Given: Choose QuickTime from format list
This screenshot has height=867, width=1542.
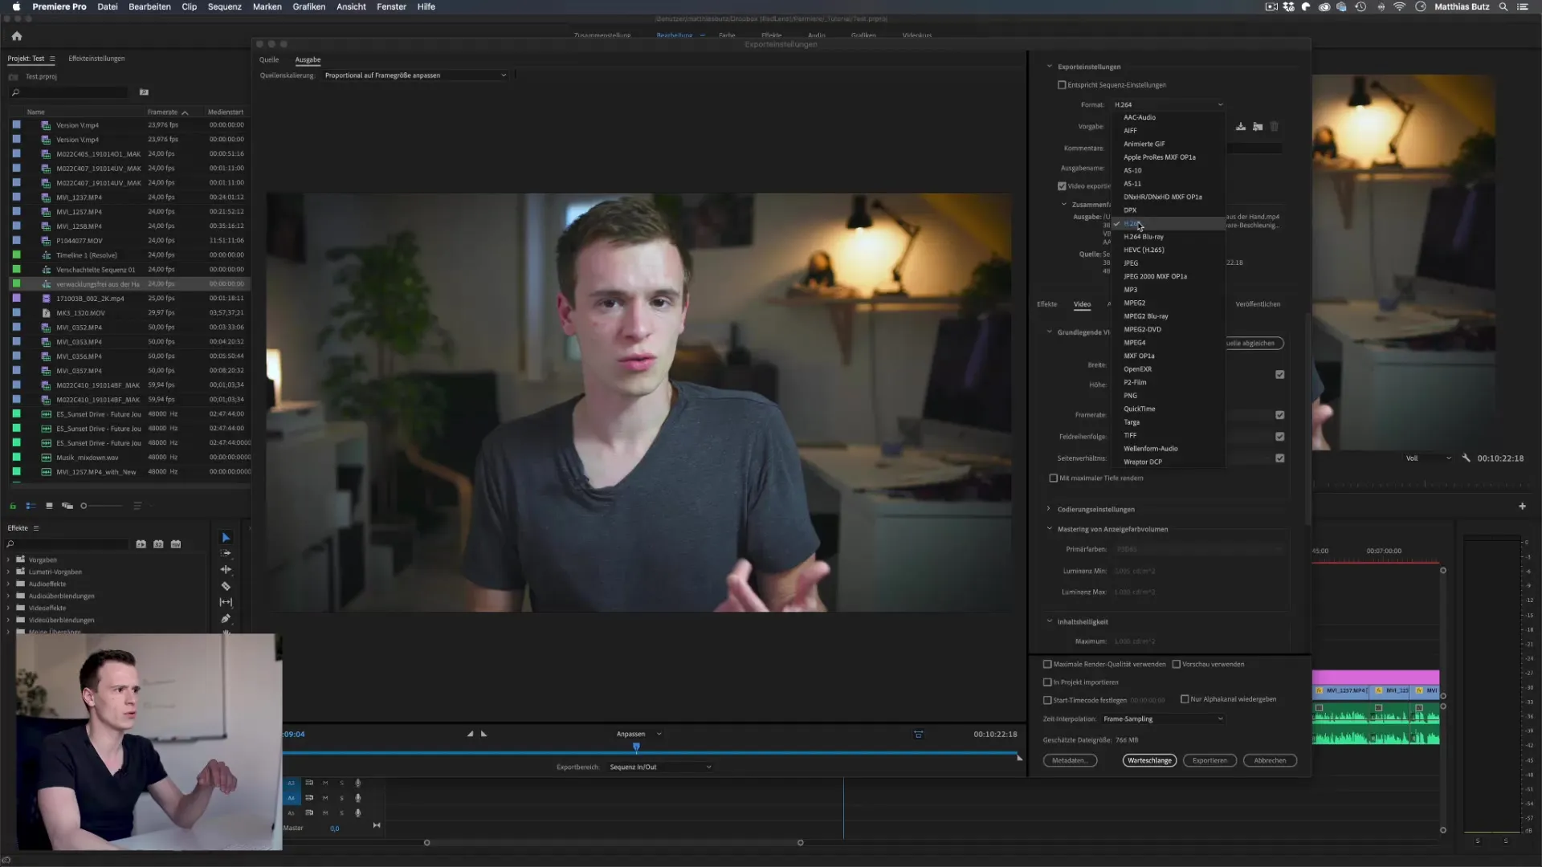Looking at the screenshot, I should coord(1169,409).
